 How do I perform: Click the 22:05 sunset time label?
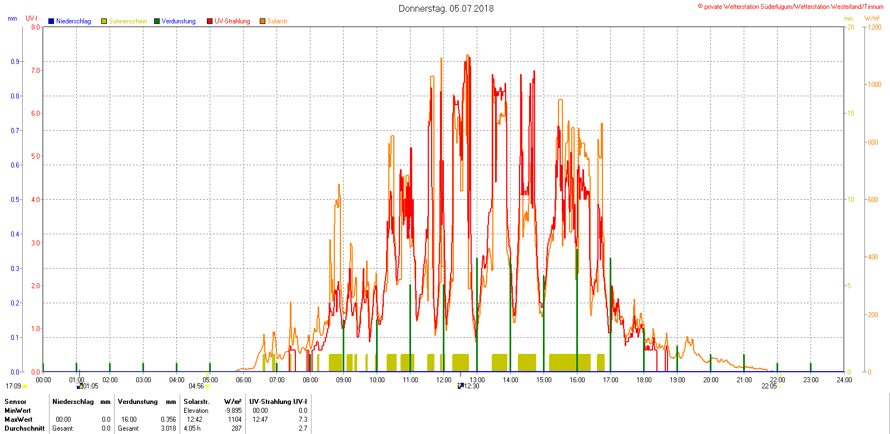[x=769, y=386]
